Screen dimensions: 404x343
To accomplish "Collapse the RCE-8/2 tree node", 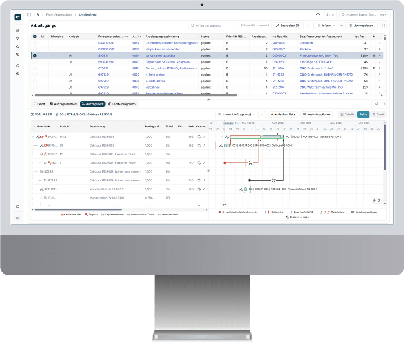I will pos(37,189).
